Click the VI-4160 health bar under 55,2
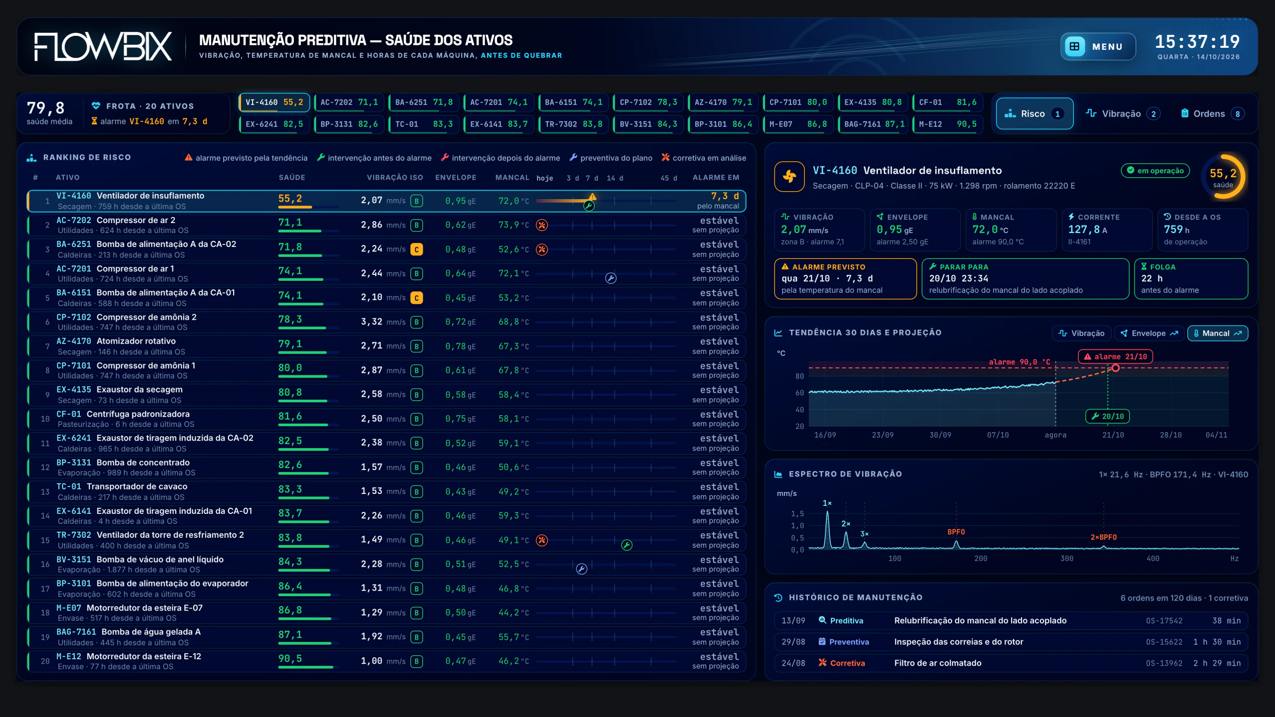The width and height of the screenshot is (1275, 717). point(308,207)
